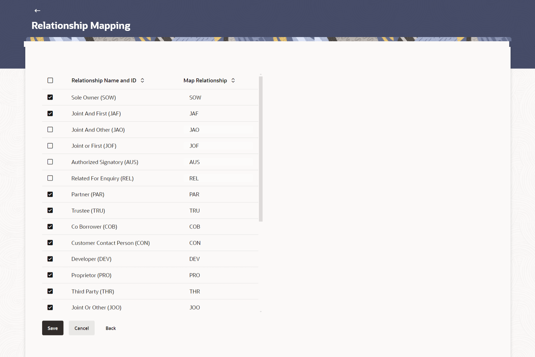
Task: Click the Cancel button
Action: click(x=81, y=328)
